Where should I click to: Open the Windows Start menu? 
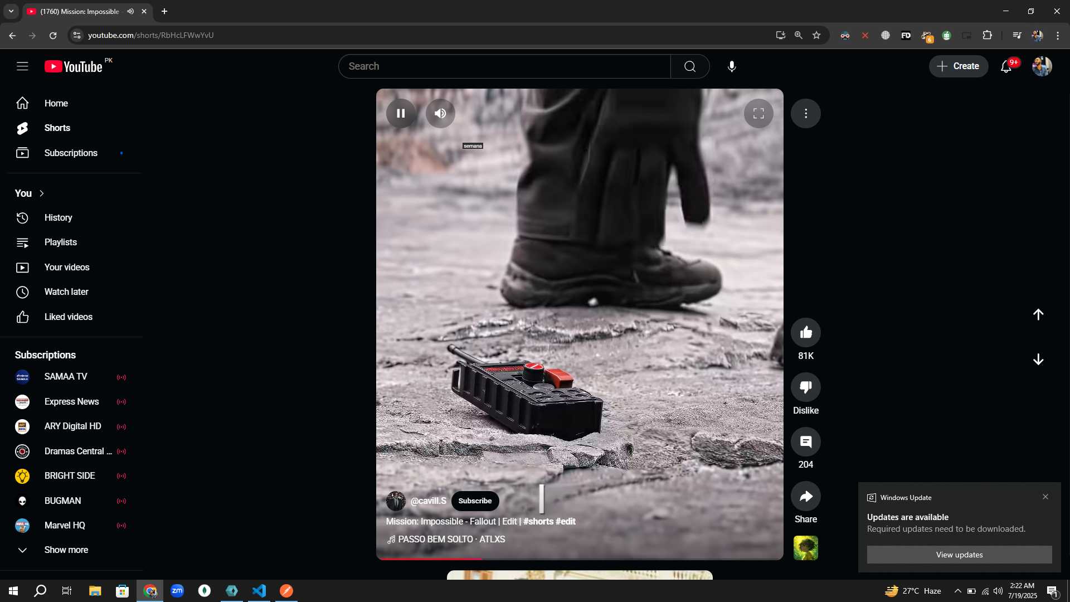click(13, 591)
